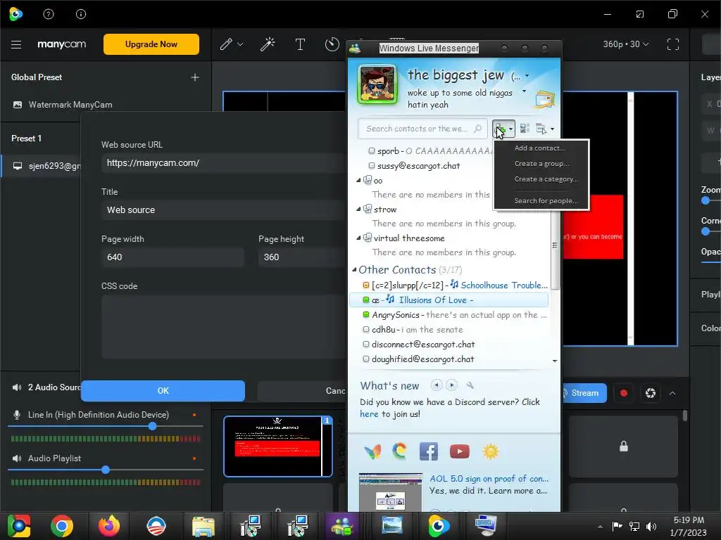Click the CSS code text area
721x540 pixels.
225,326
